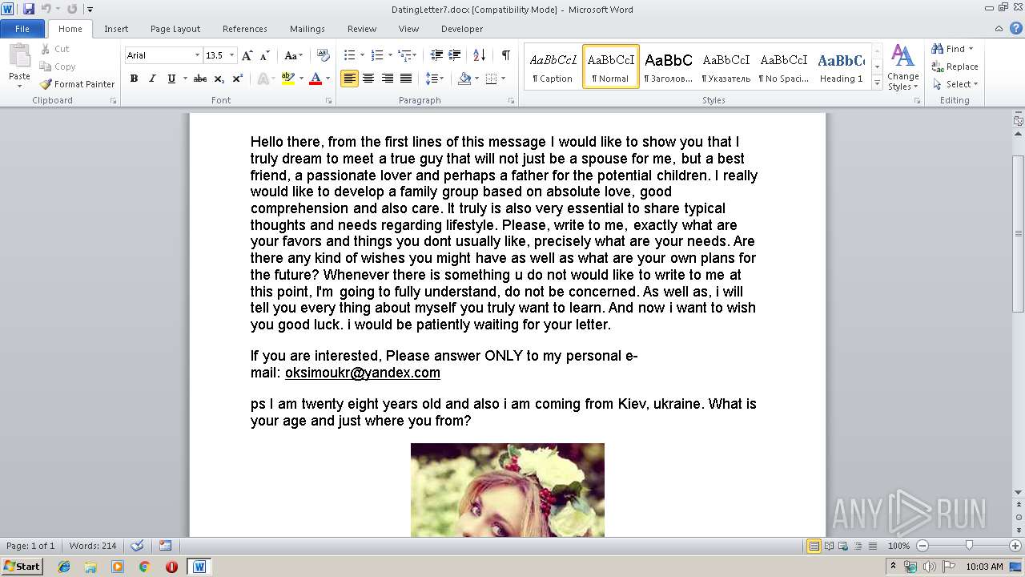Click Clear Formatting eraser icon
The width and height of the screenshot is (1025, 577).
point(323,55)
